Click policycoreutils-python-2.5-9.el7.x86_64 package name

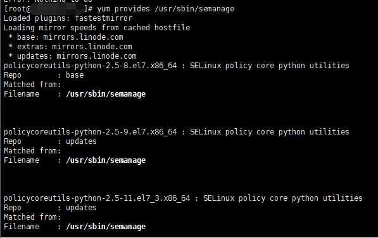click(x=90, y=132)
